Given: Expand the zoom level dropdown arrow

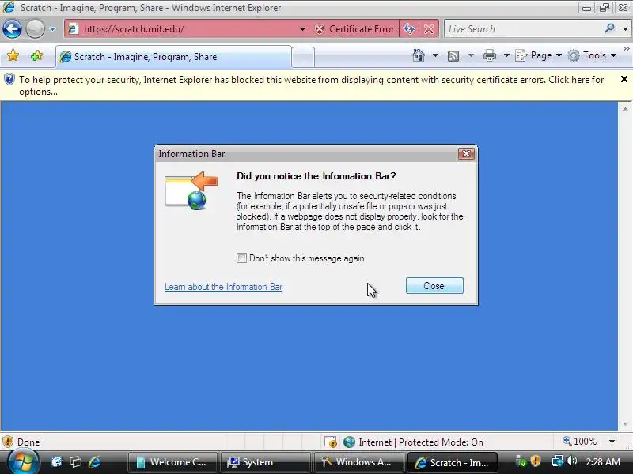Looking at the screenshot, I should [612, 442].
